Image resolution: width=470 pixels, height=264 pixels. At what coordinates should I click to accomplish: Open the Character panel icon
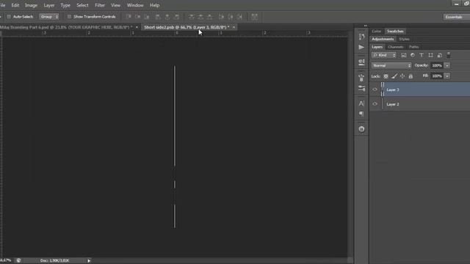pyautogui.click(x=361, y=103)
